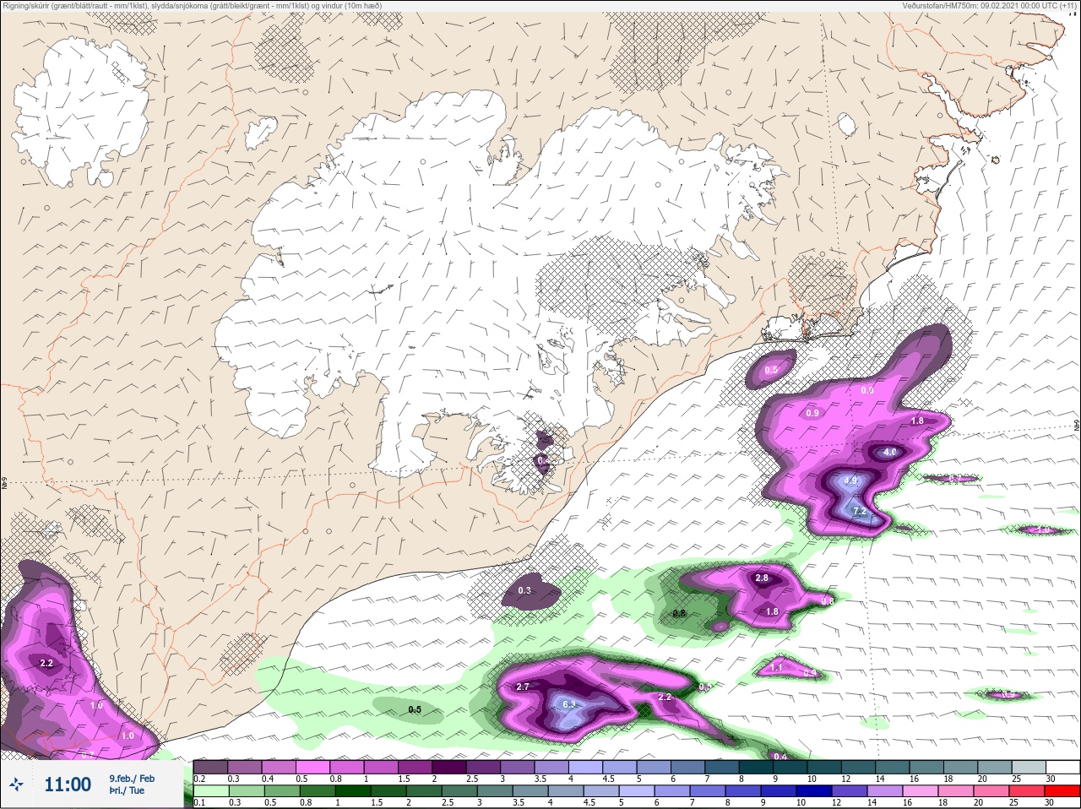Click the 1.1 value in the small pink triangle
The image size is (1081, 809).
click(777, 667)
